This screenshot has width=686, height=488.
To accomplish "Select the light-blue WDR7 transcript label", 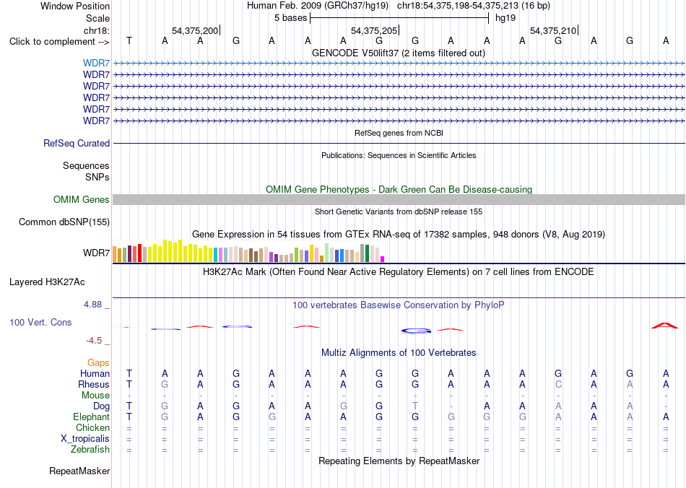I will pos(96,63).
